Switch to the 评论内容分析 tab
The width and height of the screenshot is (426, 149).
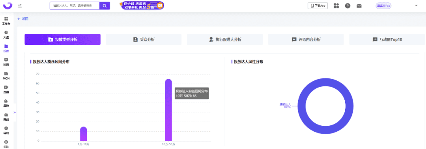pos(306,39)
